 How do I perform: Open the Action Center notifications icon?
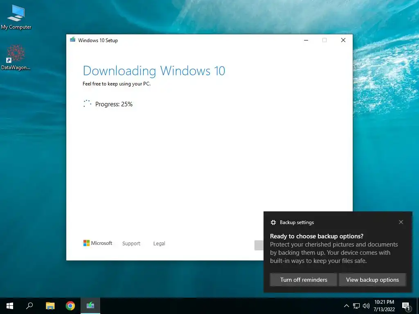[x=406, y=306]
